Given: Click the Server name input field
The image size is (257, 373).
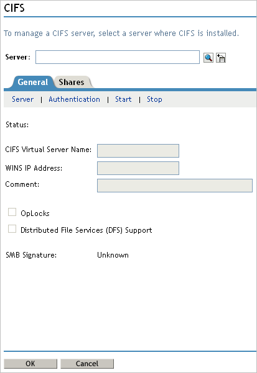Looking at the screenshot, I should (x=118, y=57).
